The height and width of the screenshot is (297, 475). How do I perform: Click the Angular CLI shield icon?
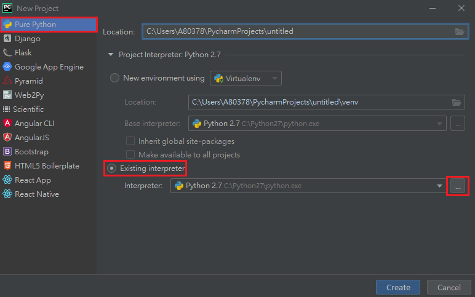point(7,123)
